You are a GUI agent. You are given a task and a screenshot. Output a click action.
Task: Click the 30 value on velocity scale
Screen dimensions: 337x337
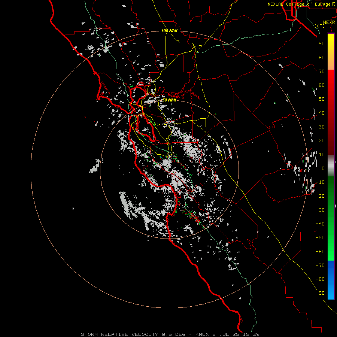click(x=322, y=127)
